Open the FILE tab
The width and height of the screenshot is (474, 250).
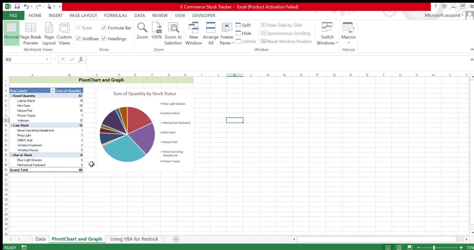pos(13,16)
